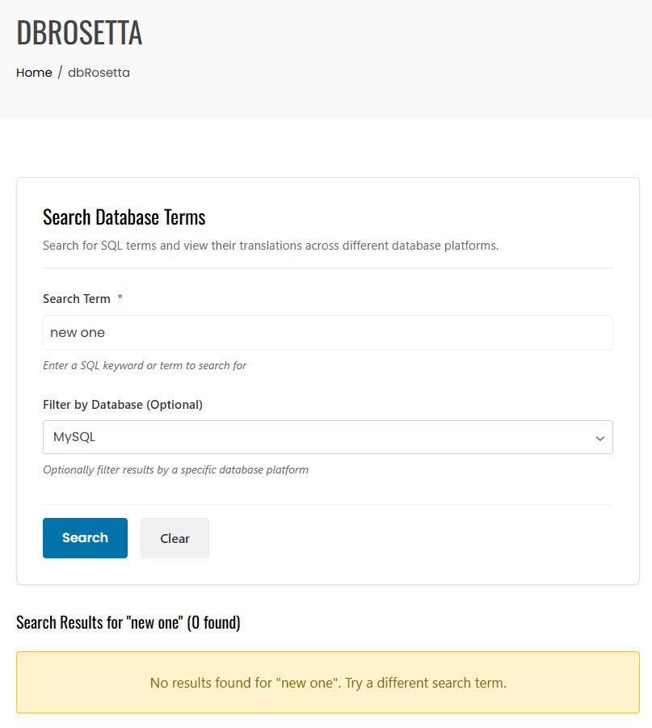Open the Filter by Database dropdown

click(327, 437)
